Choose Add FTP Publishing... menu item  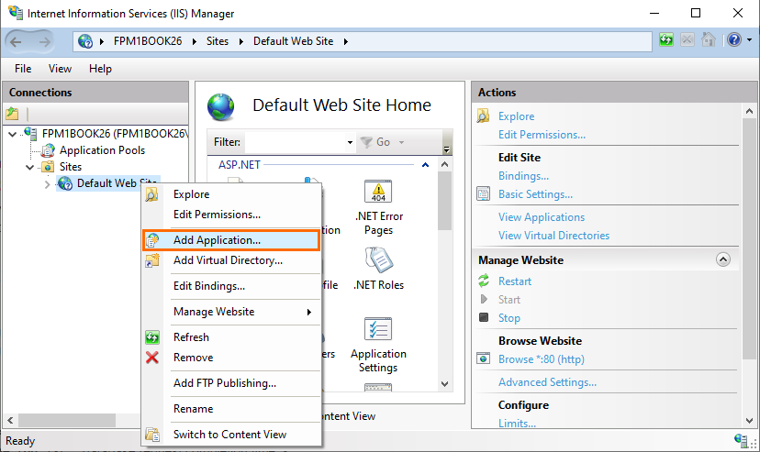pos(231,383)
